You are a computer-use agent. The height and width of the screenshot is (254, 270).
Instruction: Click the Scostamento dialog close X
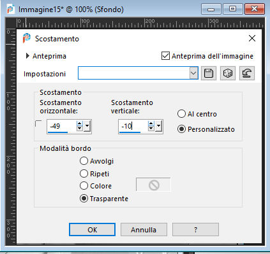[252, 38]
